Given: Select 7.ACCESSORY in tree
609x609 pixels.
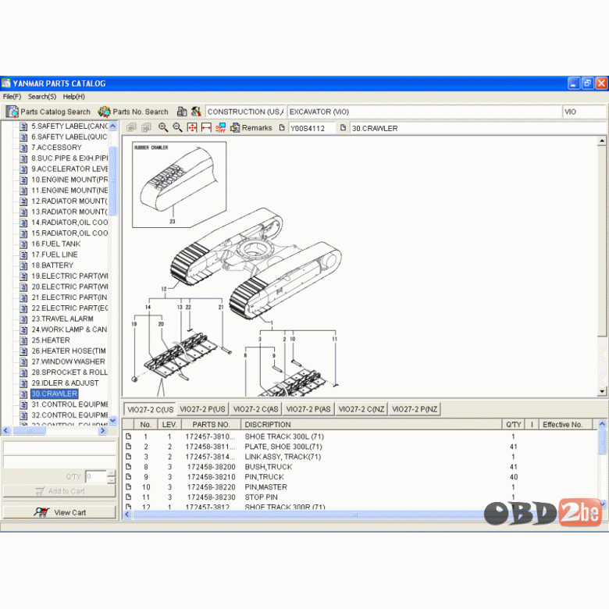Looking at the screenshot, I should coord(56,148).
